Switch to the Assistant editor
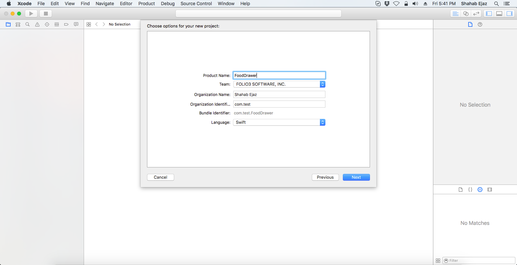 (466, 14)
